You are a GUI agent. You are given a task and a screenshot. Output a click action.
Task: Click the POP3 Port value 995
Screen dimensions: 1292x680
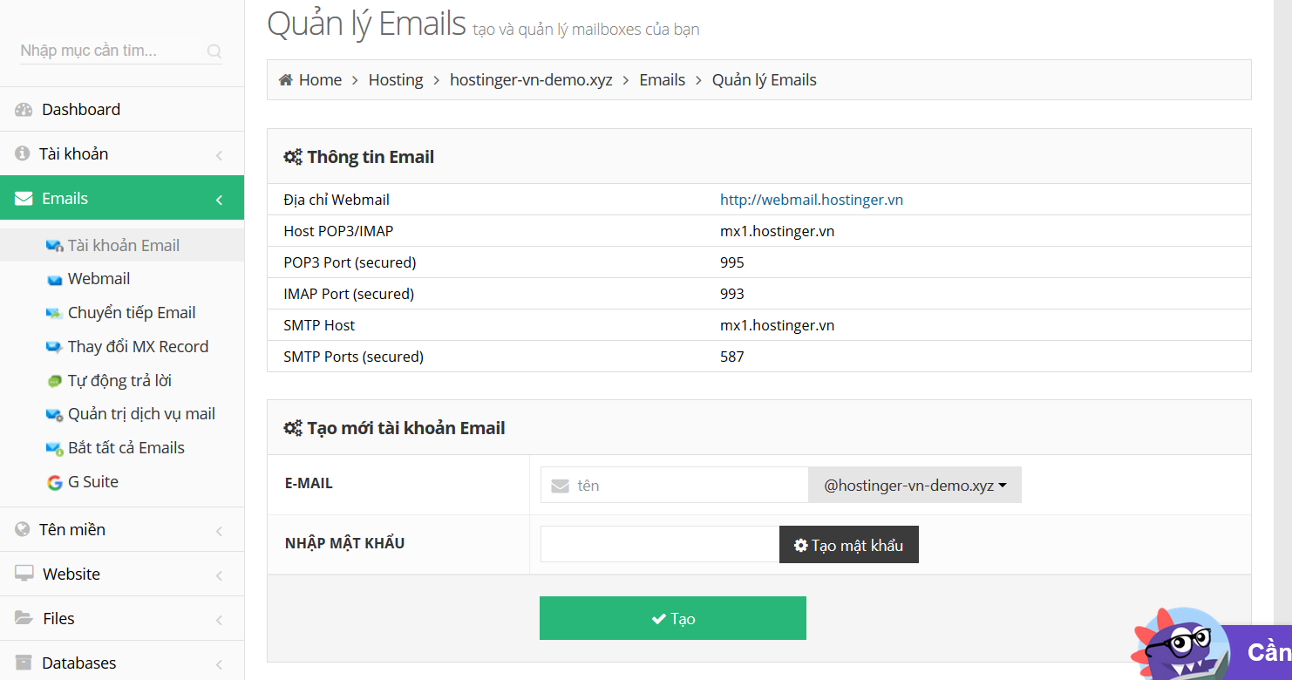pos(732,262)
